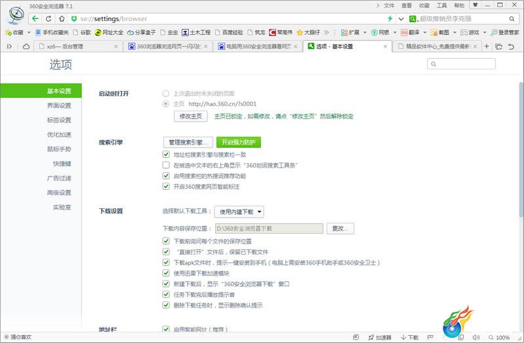Open 高级设置 in the settings sidebar

point(59,192)
